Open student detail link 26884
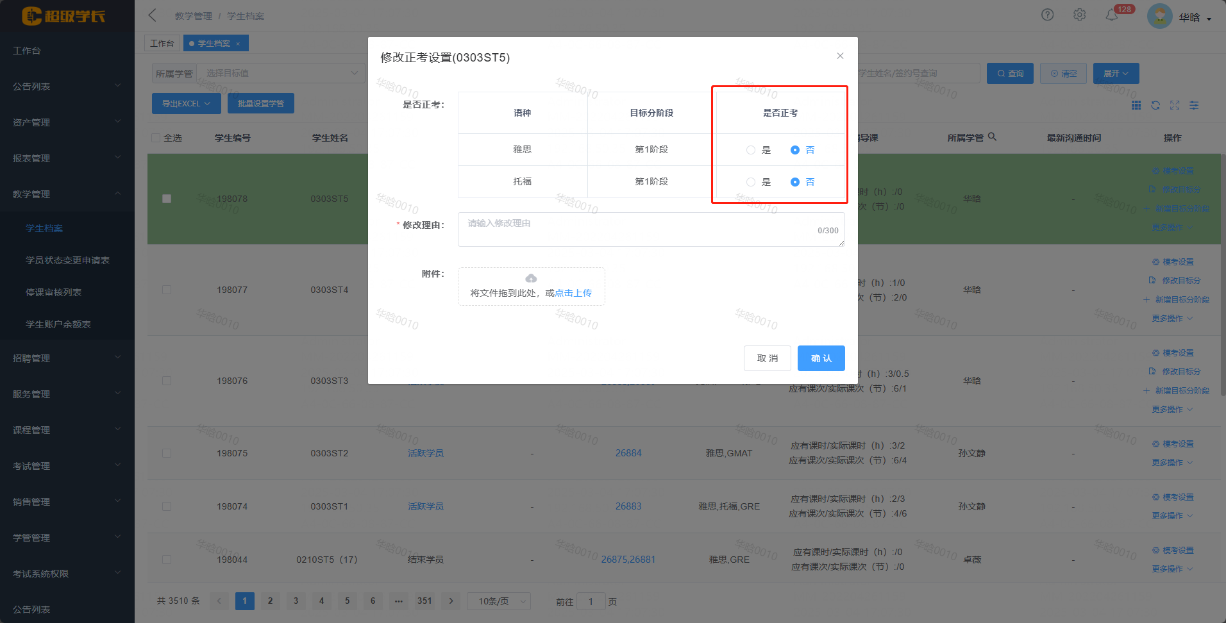 (628, 453)
